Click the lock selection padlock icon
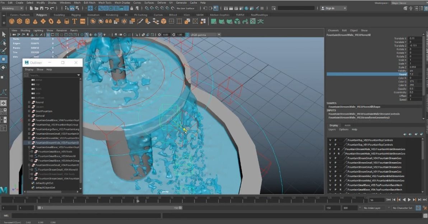This screenshot has height=224, width=428. click(x=132, y=8)
